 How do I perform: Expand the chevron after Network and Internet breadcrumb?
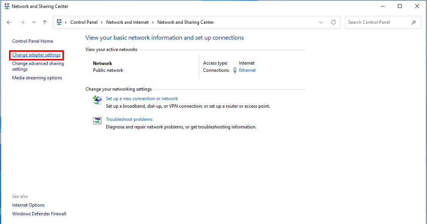[x=153, y=22]
